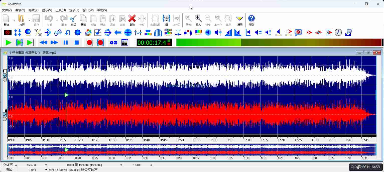Toggle the lower red channel checkbox
The image size is (384, 172).
[x=5, y=115]
